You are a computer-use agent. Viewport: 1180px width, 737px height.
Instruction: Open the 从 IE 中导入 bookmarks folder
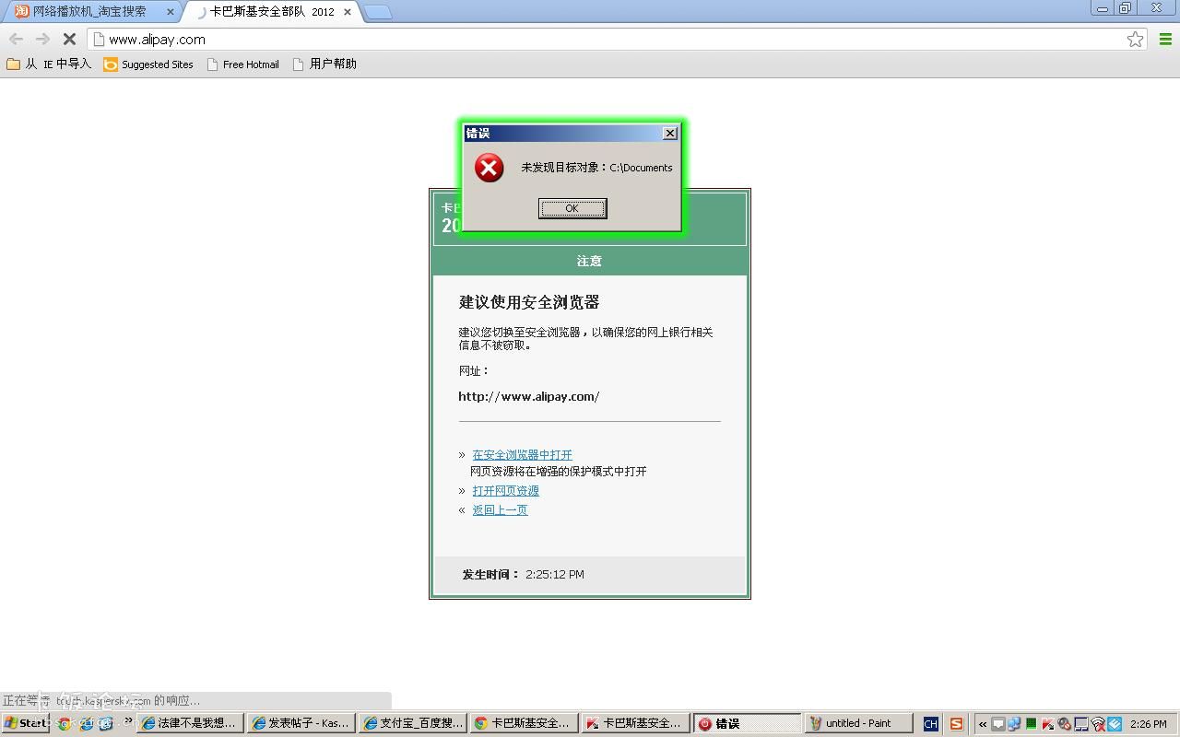49,64
